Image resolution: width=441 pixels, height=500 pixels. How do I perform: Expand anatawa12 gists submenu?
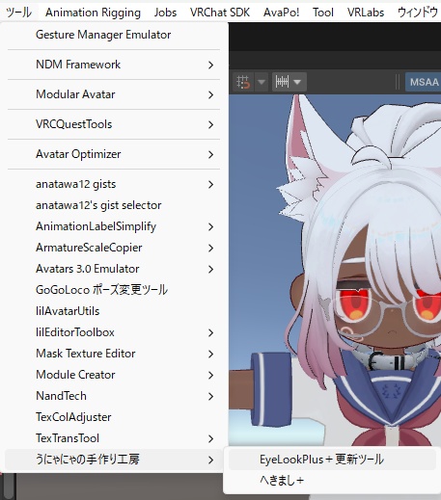(x=114, y=184)
